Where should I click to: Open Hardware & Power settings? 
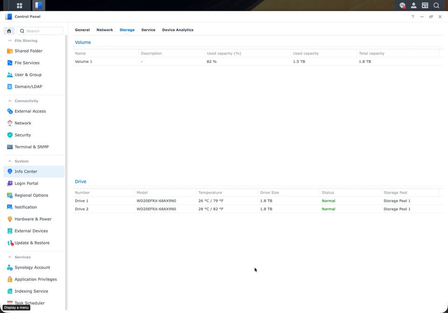tap(34, 219)
